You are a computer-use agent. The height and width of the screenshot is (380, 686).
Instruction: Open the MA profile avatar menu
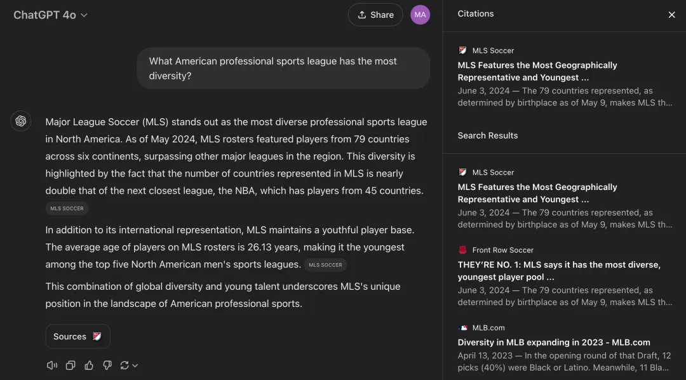420,15
